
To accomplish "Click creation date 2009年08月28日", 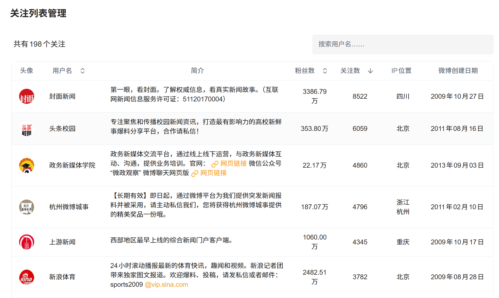I will click(457, 277).
